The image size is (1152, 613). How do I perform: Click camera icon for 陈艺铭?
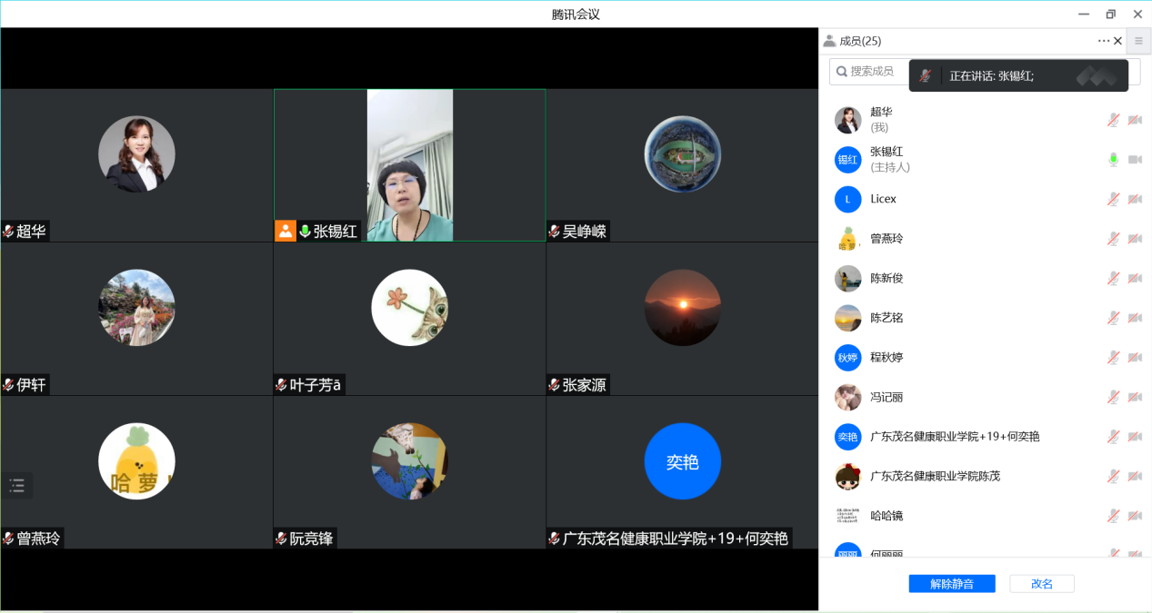1135,318
